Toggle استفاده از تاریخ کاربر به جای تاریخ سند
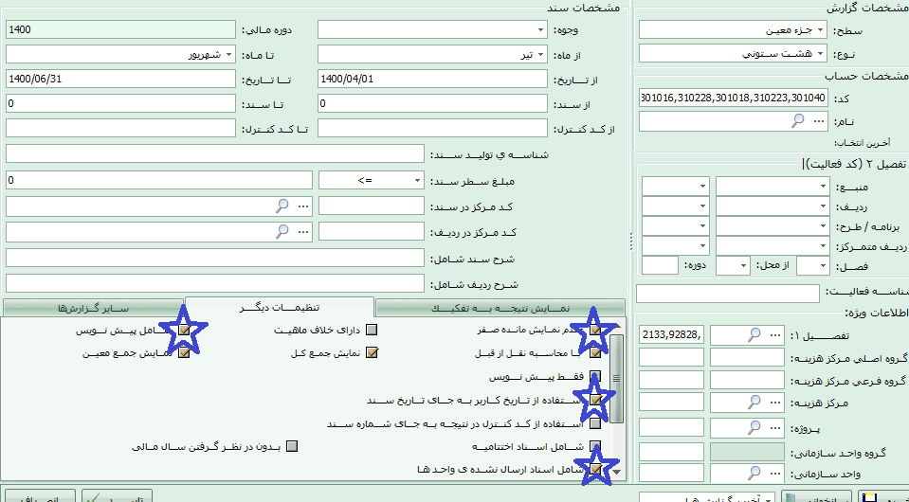 (x=595, y=400)
